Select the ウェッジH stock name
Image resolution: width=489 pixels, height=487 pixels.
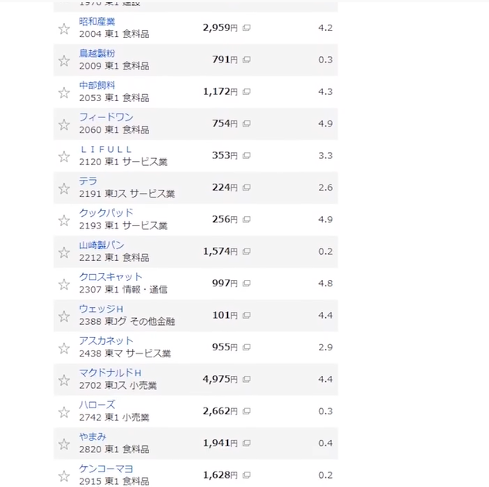[x=101, y=309]
